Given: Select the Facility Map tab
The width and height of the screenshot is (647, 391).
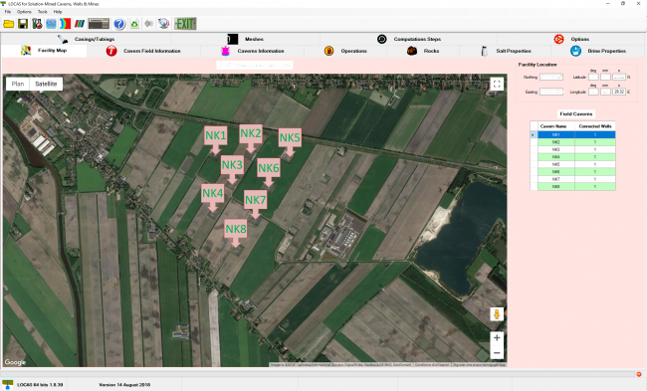Looking at the screenshot, I should click(x=44, y=51).
